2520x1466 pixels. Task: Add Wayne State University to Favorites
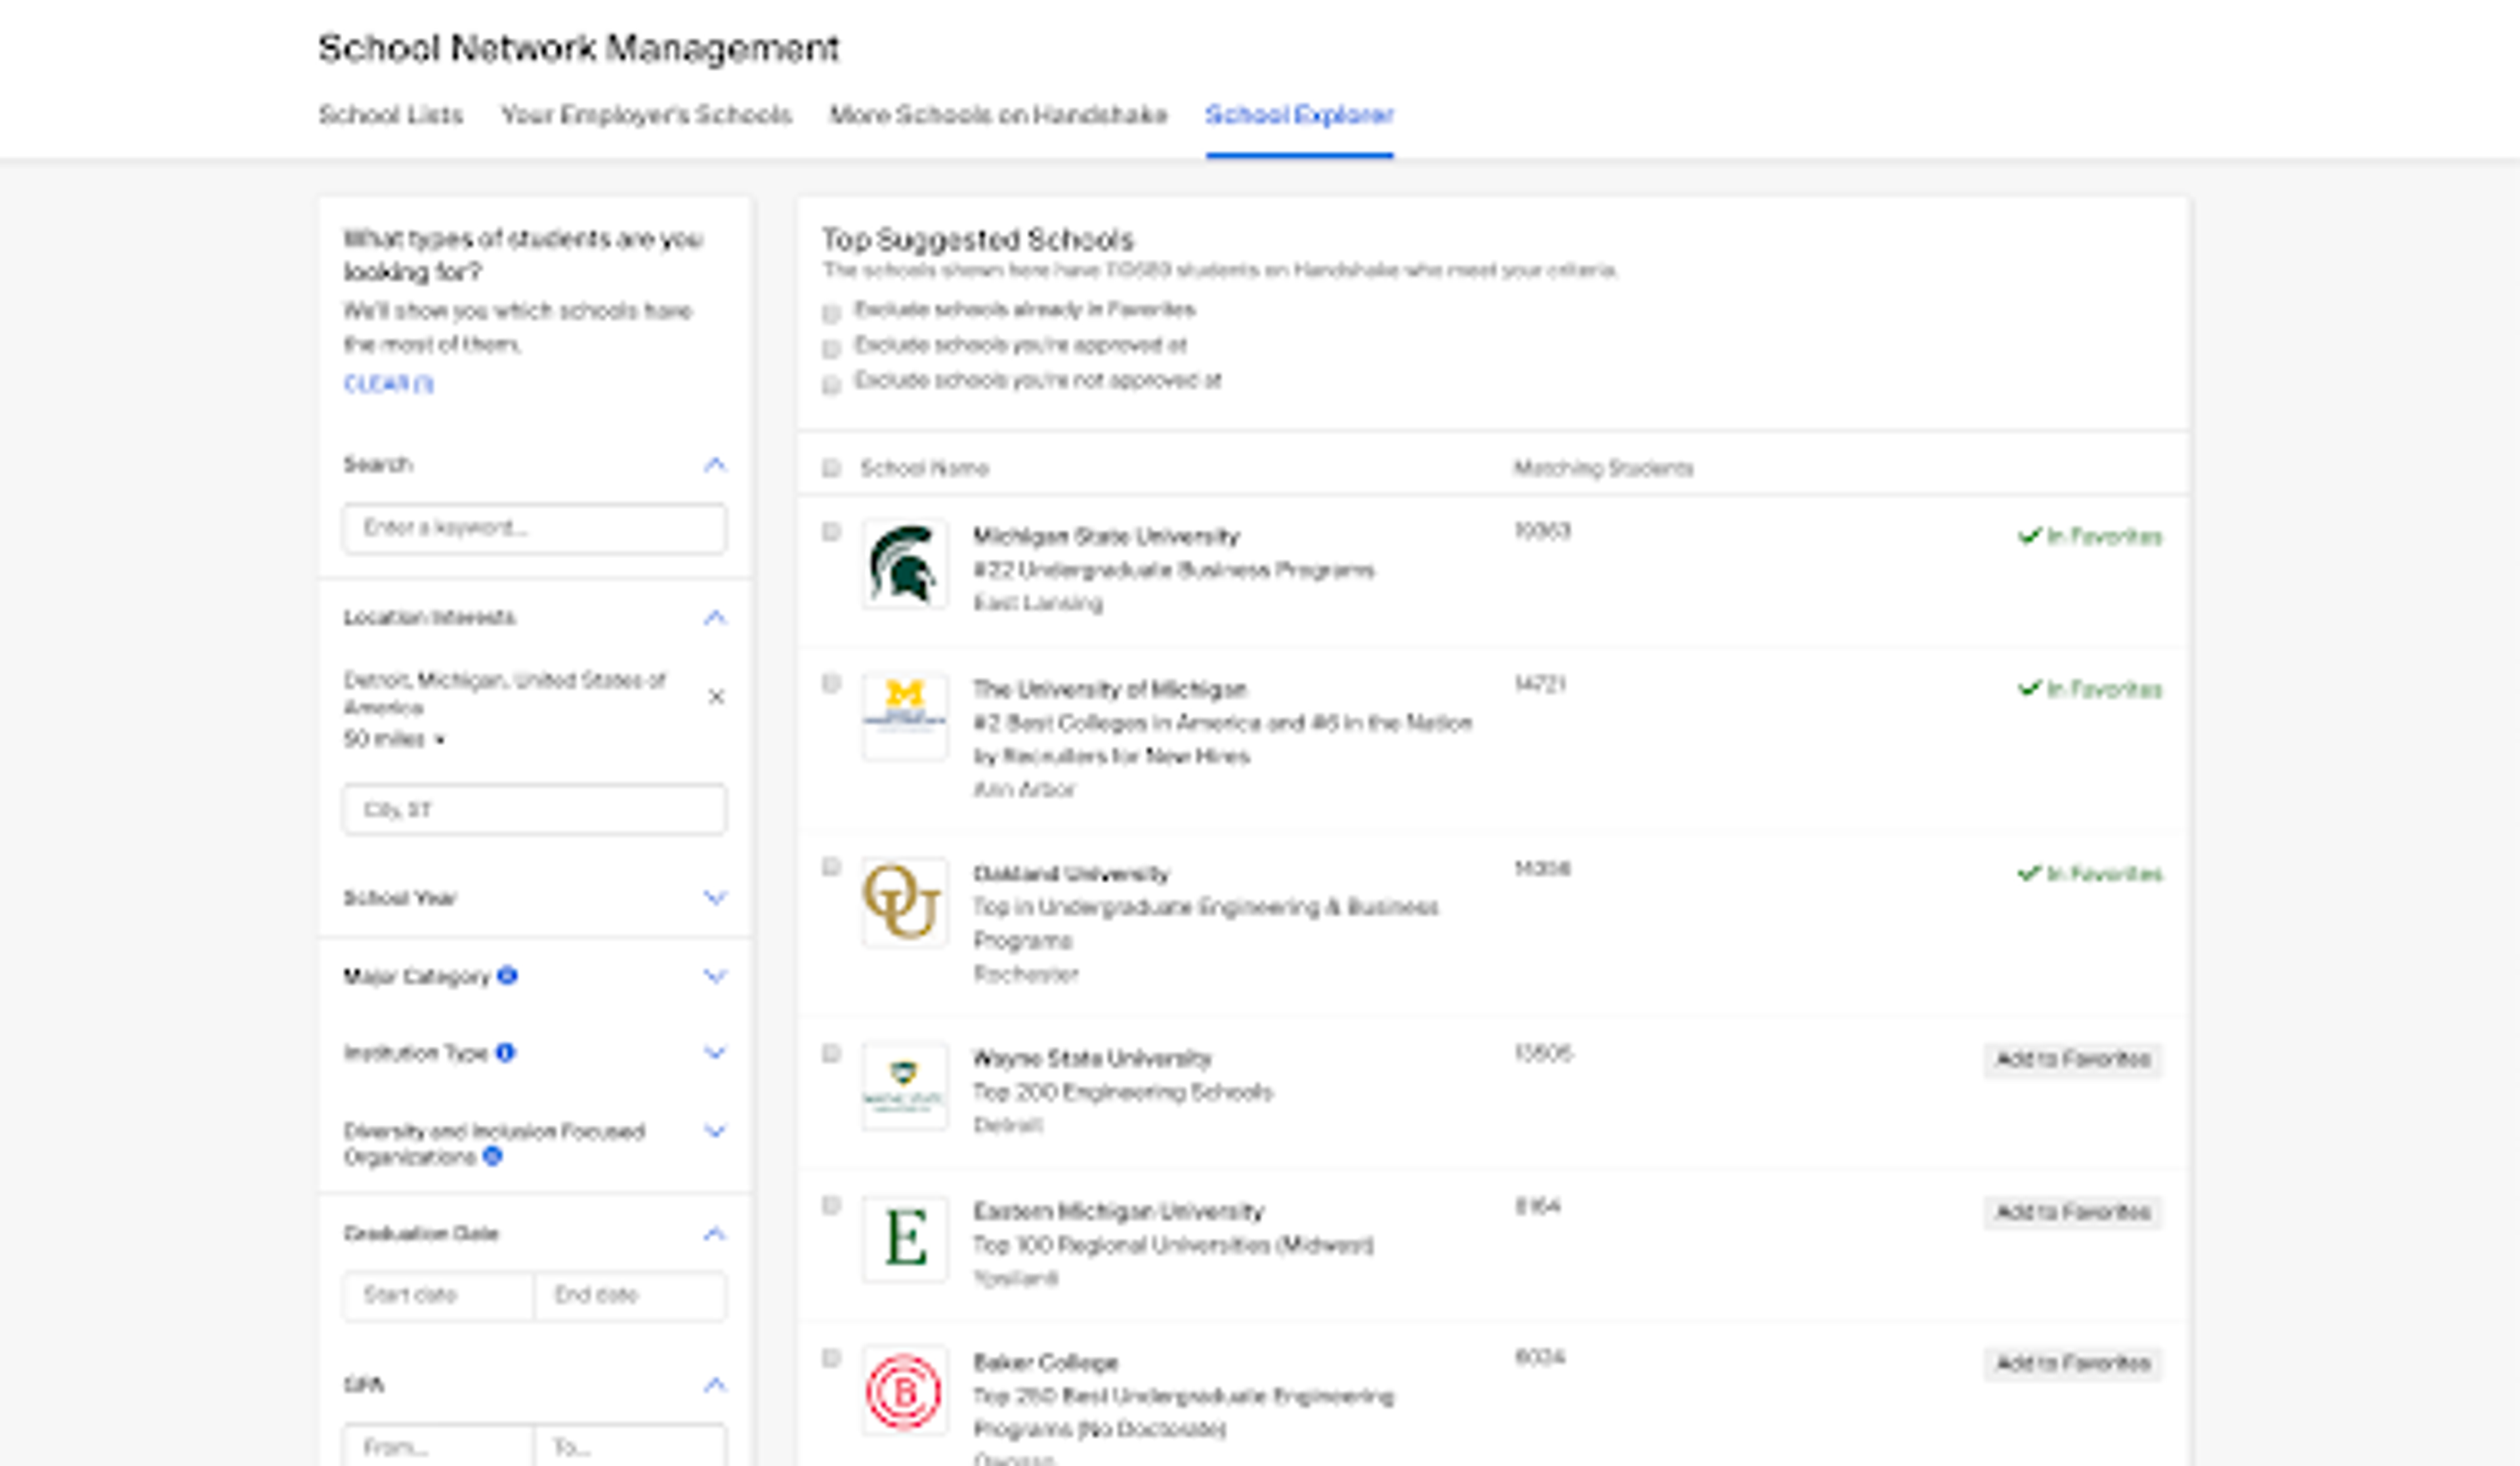coord(2072,1059)
